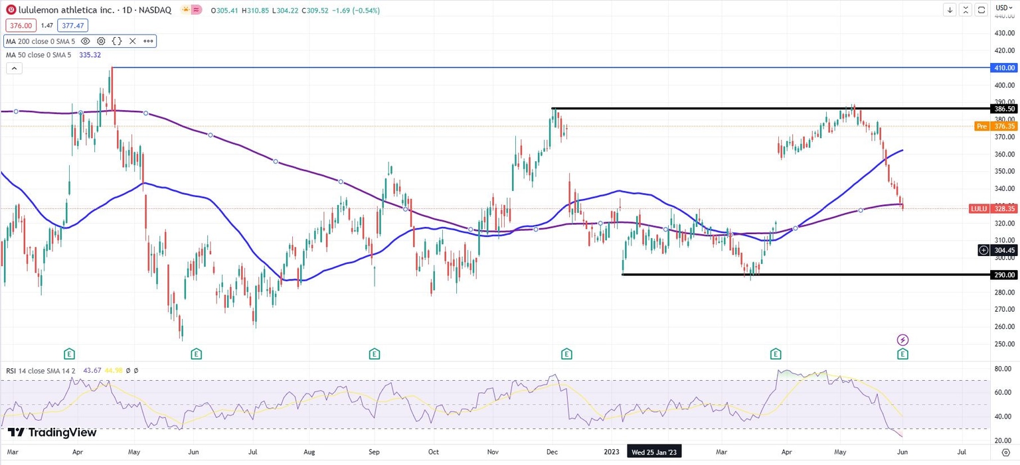Hide the MA 200 indicator with eye icon

coord(85,41)
